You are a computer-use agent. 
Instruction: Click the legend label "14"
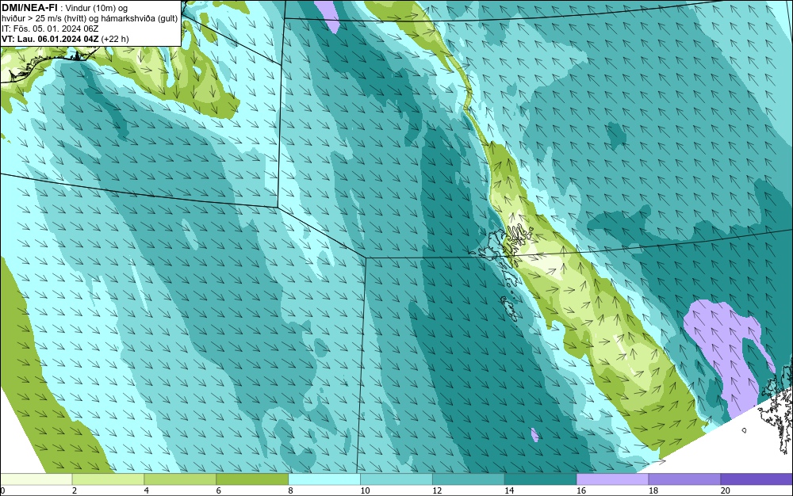point(509,490)
